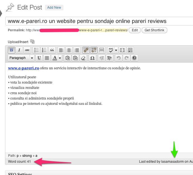Insert the More tag
Viewport: 193px width, 175px height.
tap(102, 50)
